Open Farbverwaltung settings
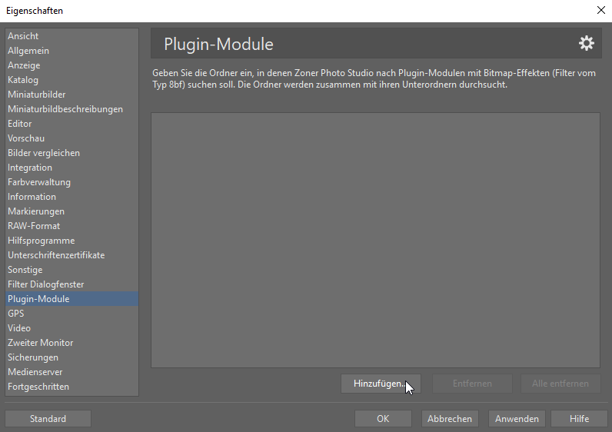 click(x=72, y=182)
